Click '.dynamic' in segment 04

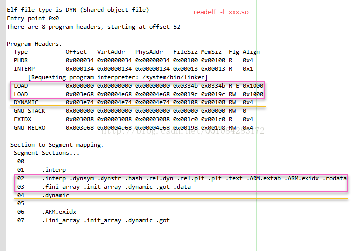pyautogui.click(x=55, y=195)
